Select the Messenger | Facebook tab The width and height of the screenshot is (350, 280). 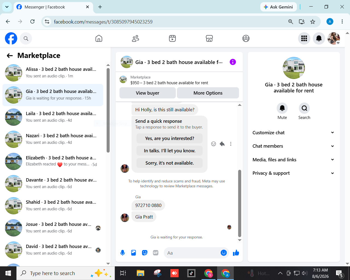(53, 7)
